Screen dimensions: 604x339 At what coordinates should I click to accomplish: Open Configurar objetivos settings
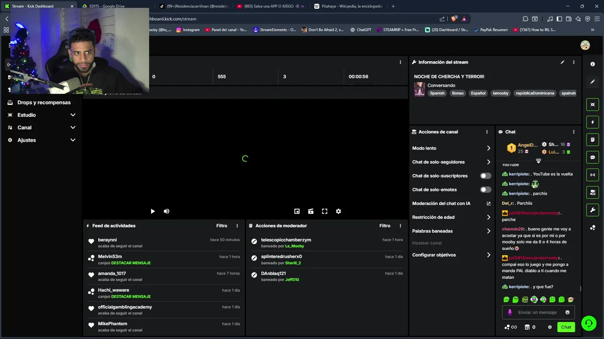point(451,255)
